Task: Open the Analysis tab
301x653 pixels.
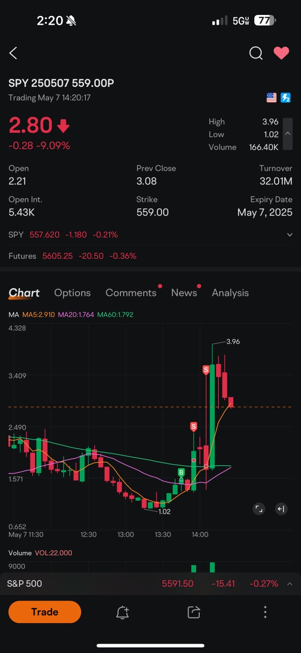Action: tap(230, 293)
